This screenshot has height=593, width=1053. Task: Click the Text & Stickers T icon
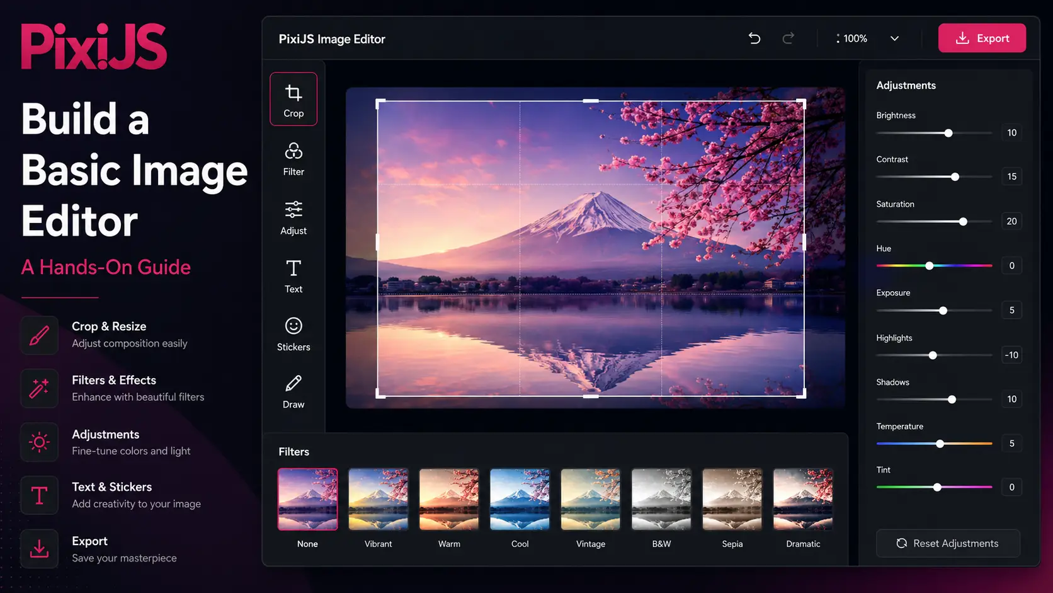[x=39, y=496]
